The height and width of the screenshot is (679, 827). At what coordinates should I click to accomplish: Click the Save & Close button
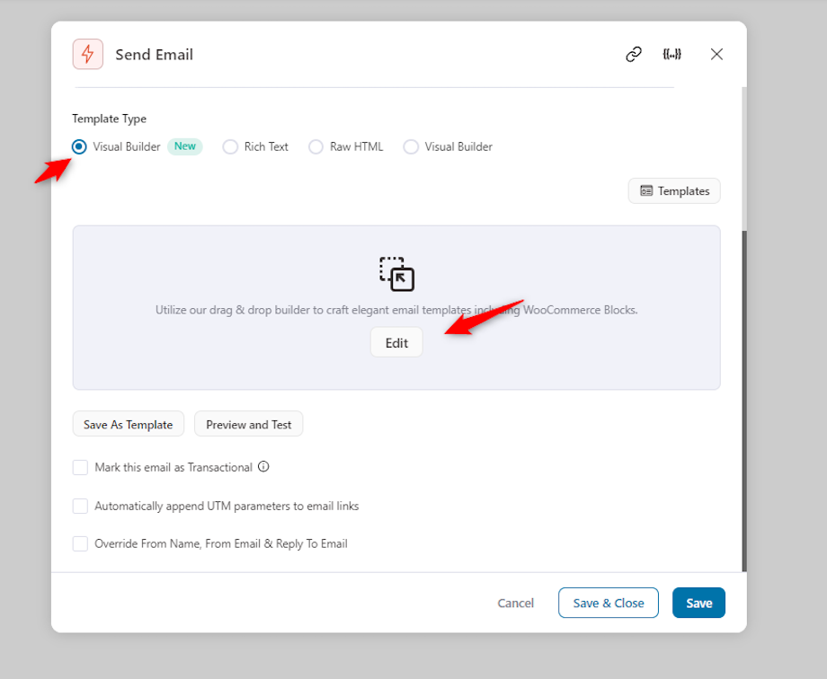coord(609,603)
